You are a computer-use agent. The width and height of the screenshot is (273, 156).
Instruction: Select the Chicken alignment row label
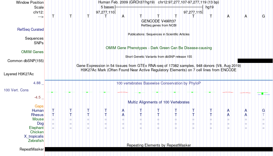37,132
